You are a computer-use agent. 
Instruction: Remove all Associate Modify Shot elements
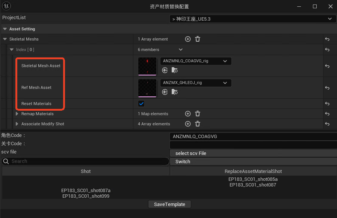[198, 124]
